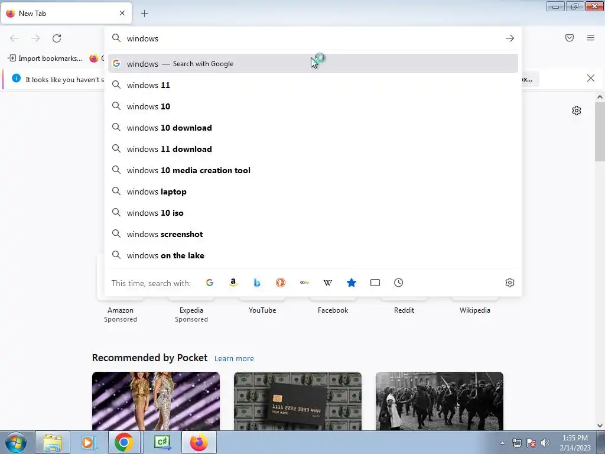Screen dimensions: 605x454
Task: Open Save to Pocket button
Action: point(570,38)
